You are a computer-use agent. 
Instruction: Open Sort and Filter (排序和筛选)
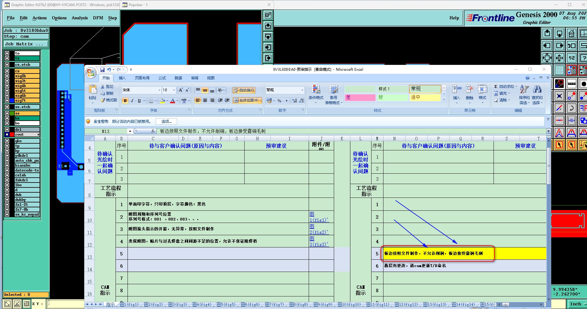(x=524, y=94)
